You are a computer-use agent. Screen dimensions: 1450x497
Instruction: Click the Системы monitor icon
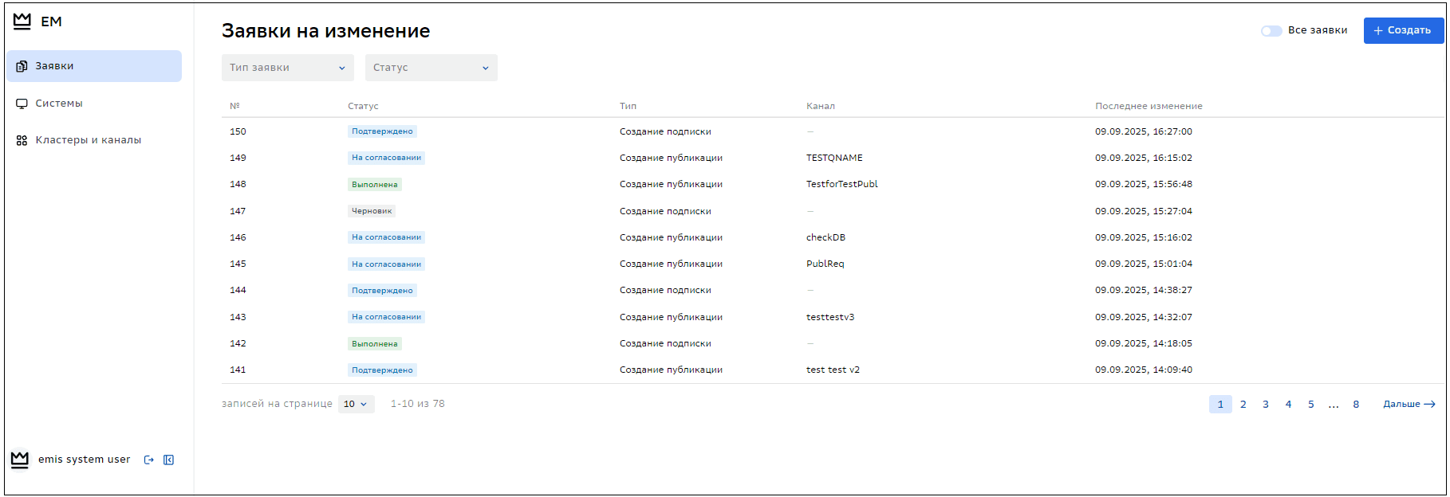22,104
